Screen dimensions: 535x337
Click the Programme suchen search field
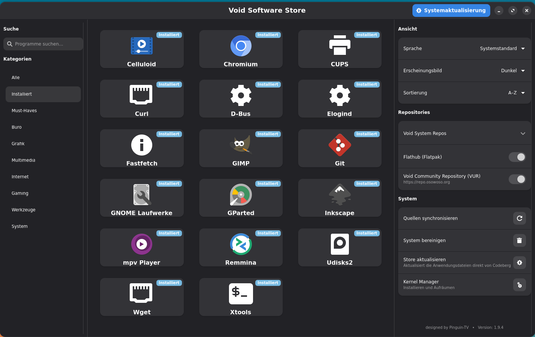43,44
